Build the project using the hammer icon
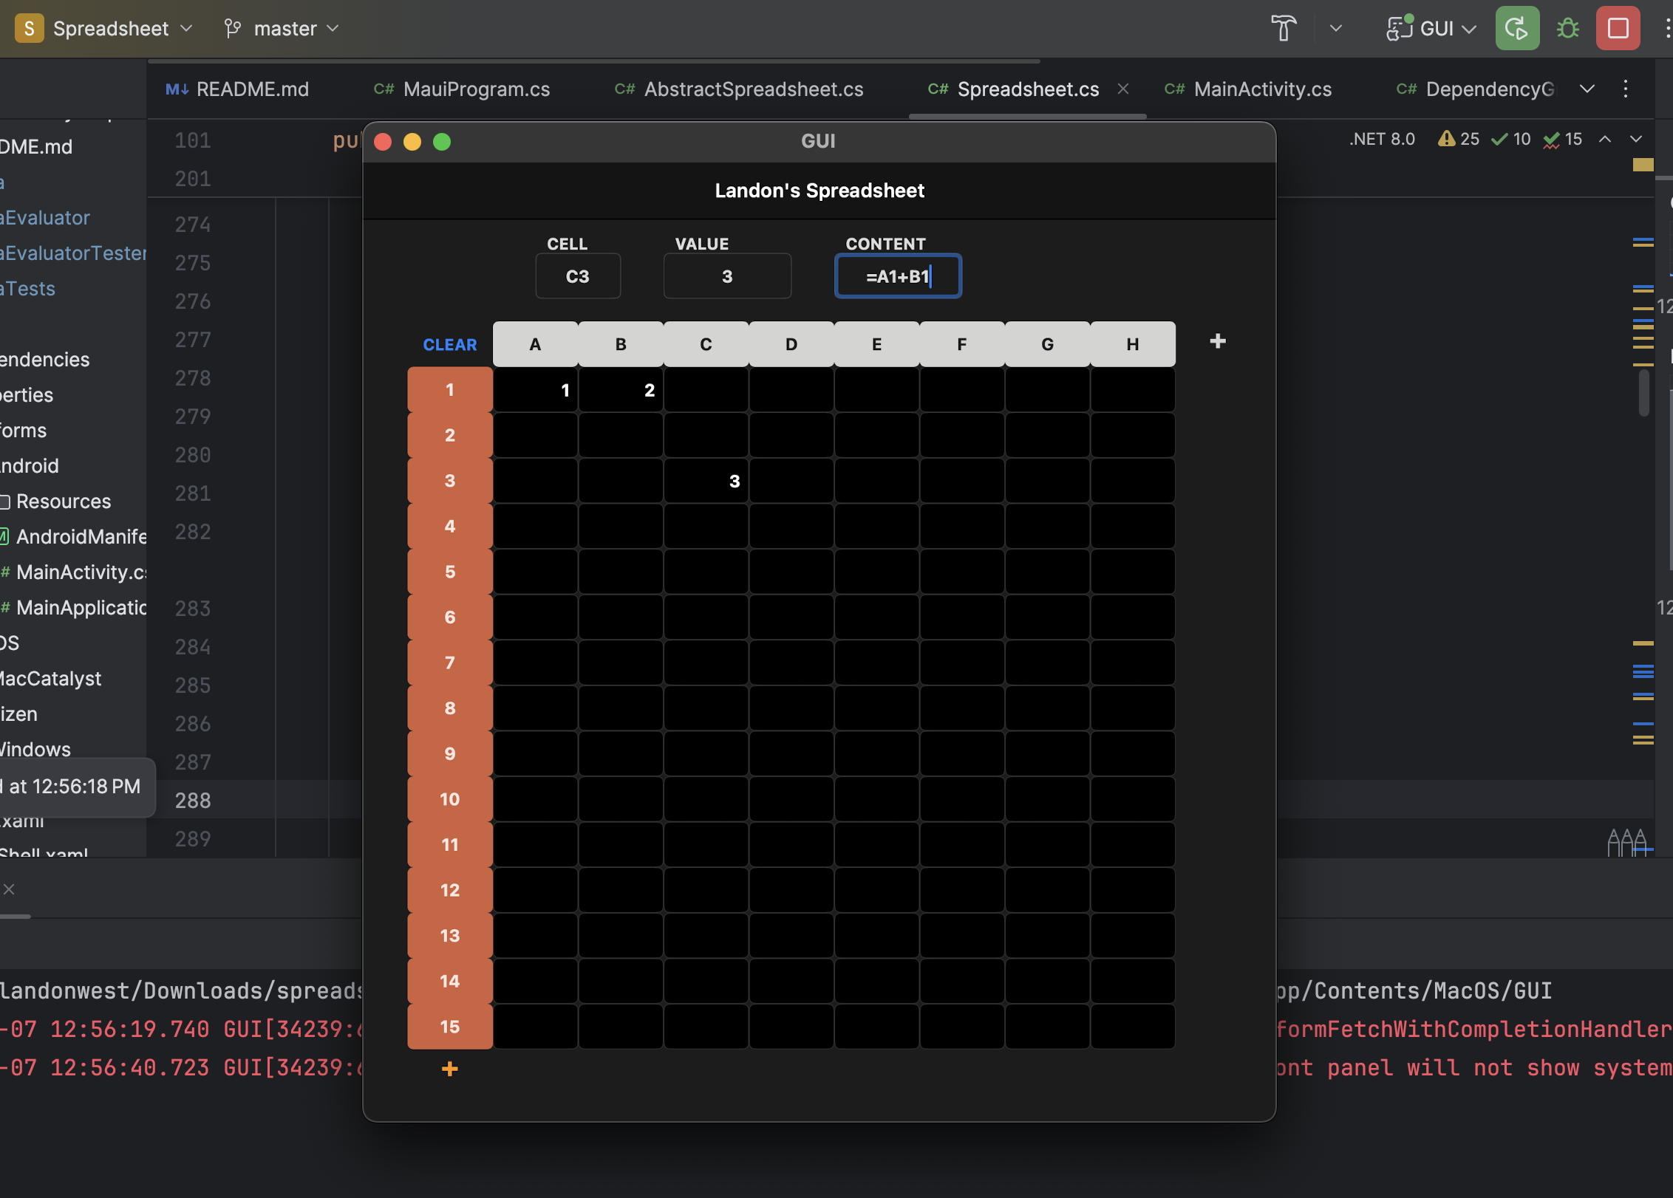 point(1284,28)
